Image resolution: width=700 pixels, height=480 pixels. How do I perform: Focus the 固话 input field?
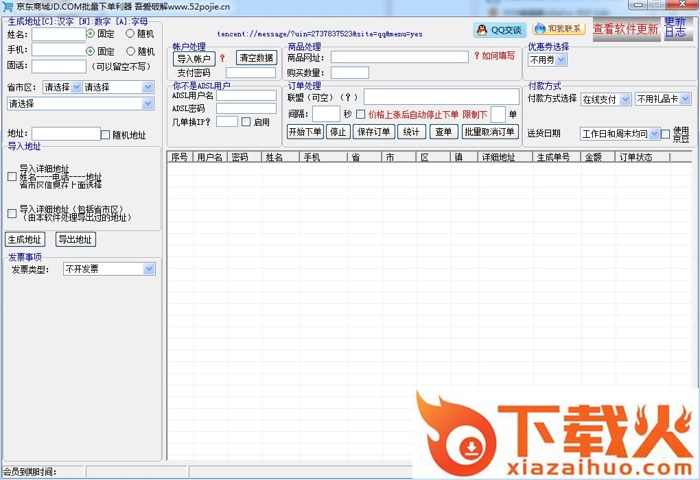tap(59, 66)
